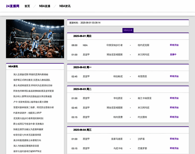The width and height of the screenshot is (195, 154).
Task: Open news 谢伊大战约基奇打破MVP争议
Action: [27, 151]
